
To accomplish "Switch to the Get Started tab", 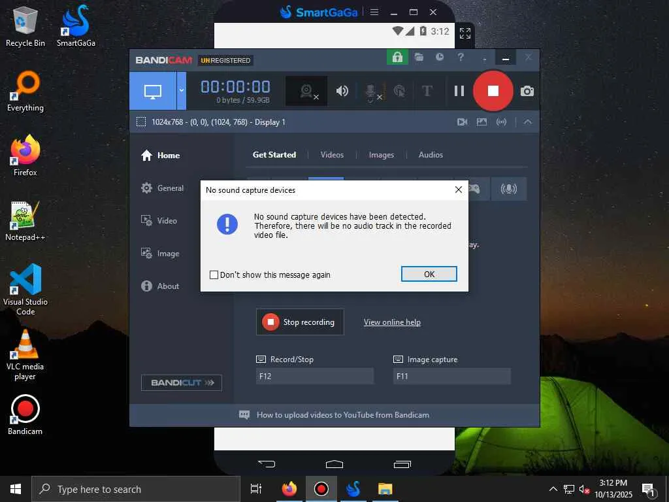I will [274, 154].
